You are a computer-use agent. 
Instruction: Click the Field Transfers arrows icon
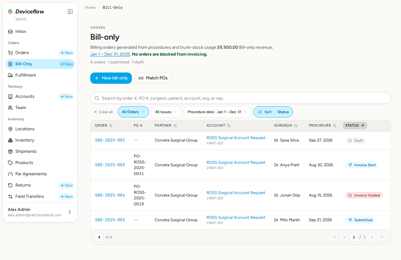tap(10, 197)
